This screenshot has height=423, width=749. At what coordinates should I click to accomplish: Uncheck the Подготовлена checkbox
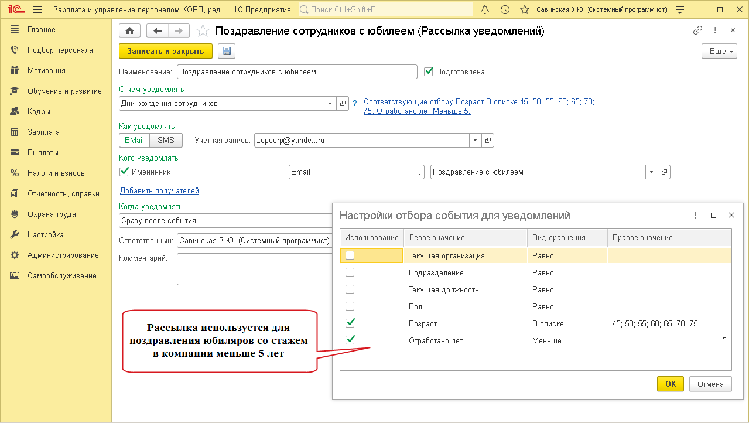(428, 71)
